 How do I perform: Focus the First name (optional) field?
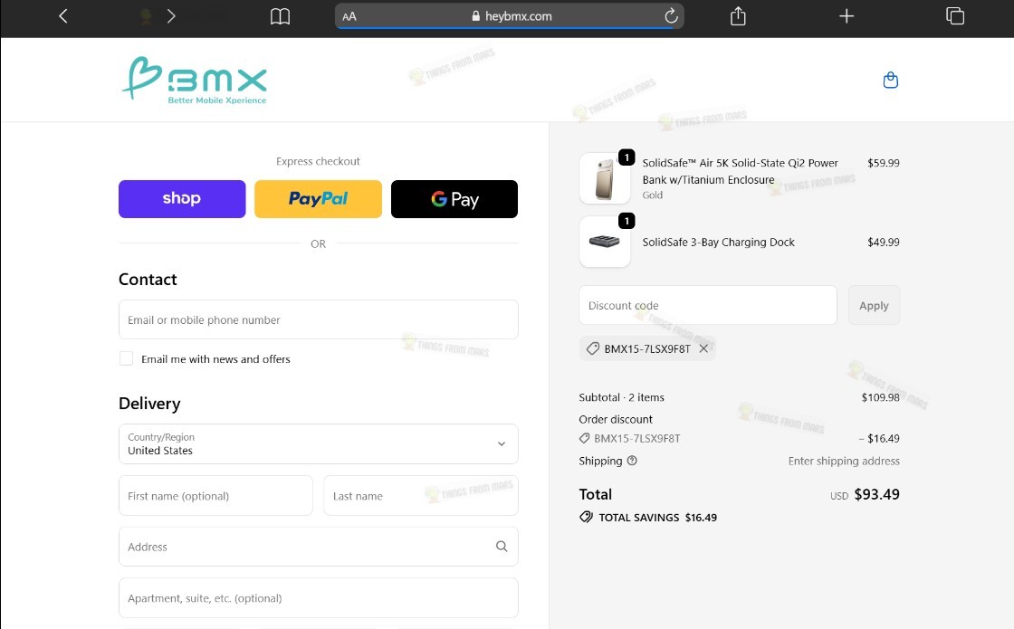coord(215,496)
